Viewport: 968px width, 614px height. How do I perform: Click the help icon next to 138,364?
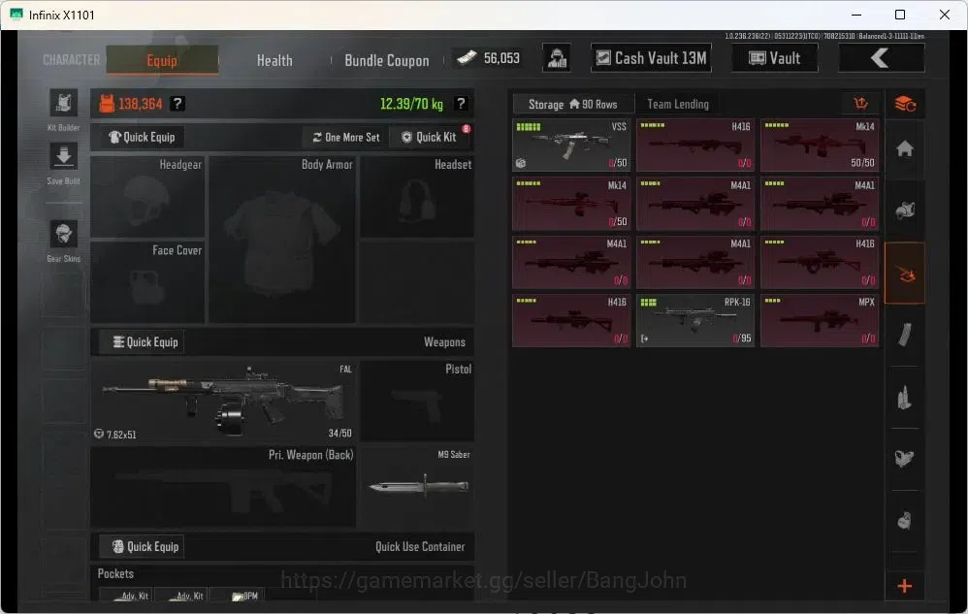coord(177,104)
